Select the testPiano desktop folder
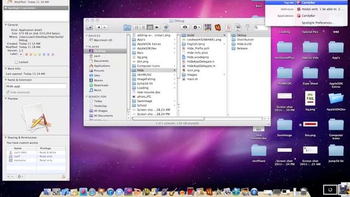 [259, 153]
